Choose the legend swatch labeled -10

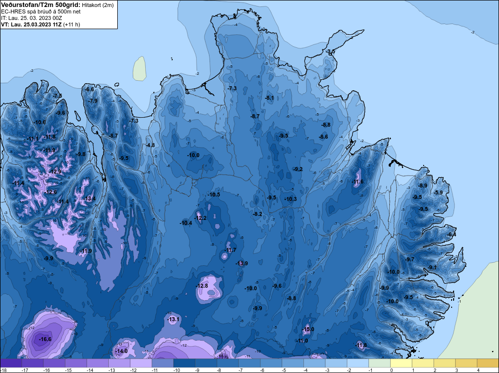tap(184, 363)
